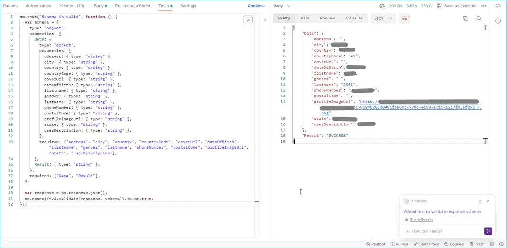Open the code snippet panel icon
The height and width of the screenshot is (248, 507).
tap(498, 6)
